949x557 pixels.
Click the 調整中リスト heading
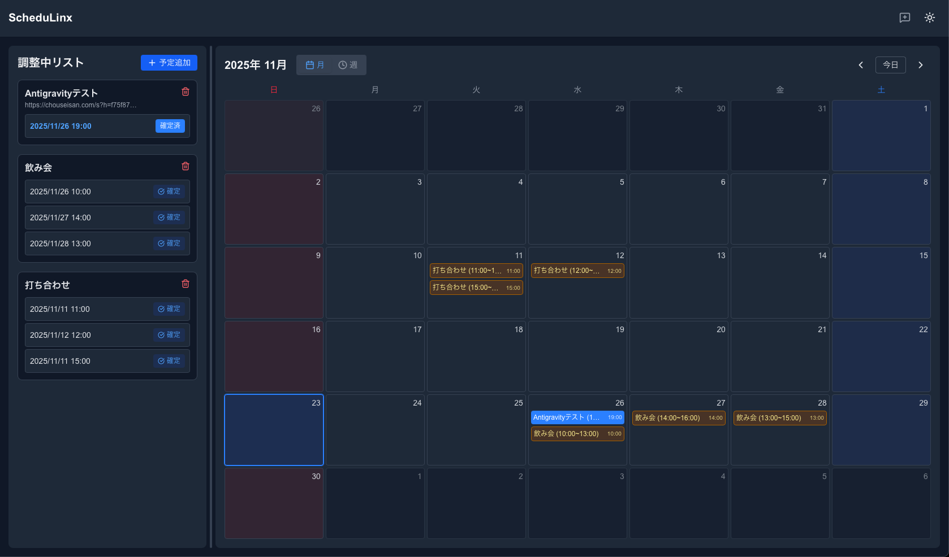[x=51, y=63]
